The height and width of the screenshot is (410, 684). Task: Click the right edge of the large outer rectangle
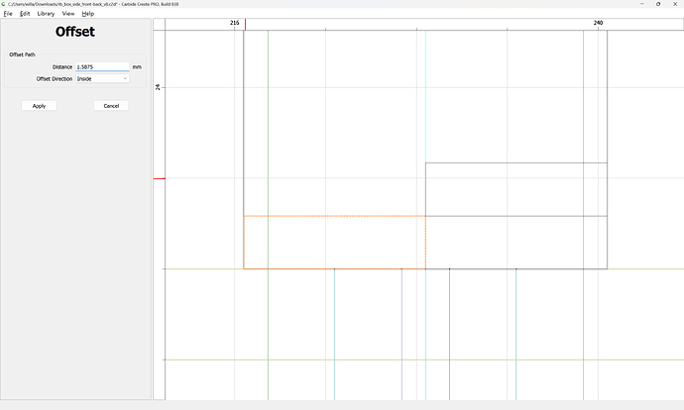tap(607, 119)
